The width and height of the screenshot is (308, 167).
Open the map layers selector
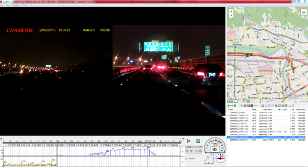(x=303, y=12)
